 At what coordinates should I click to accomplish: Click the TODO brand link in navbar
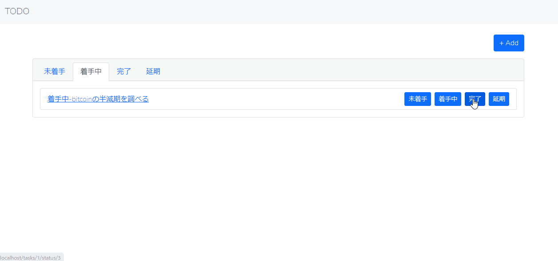[x=17, y=12]
